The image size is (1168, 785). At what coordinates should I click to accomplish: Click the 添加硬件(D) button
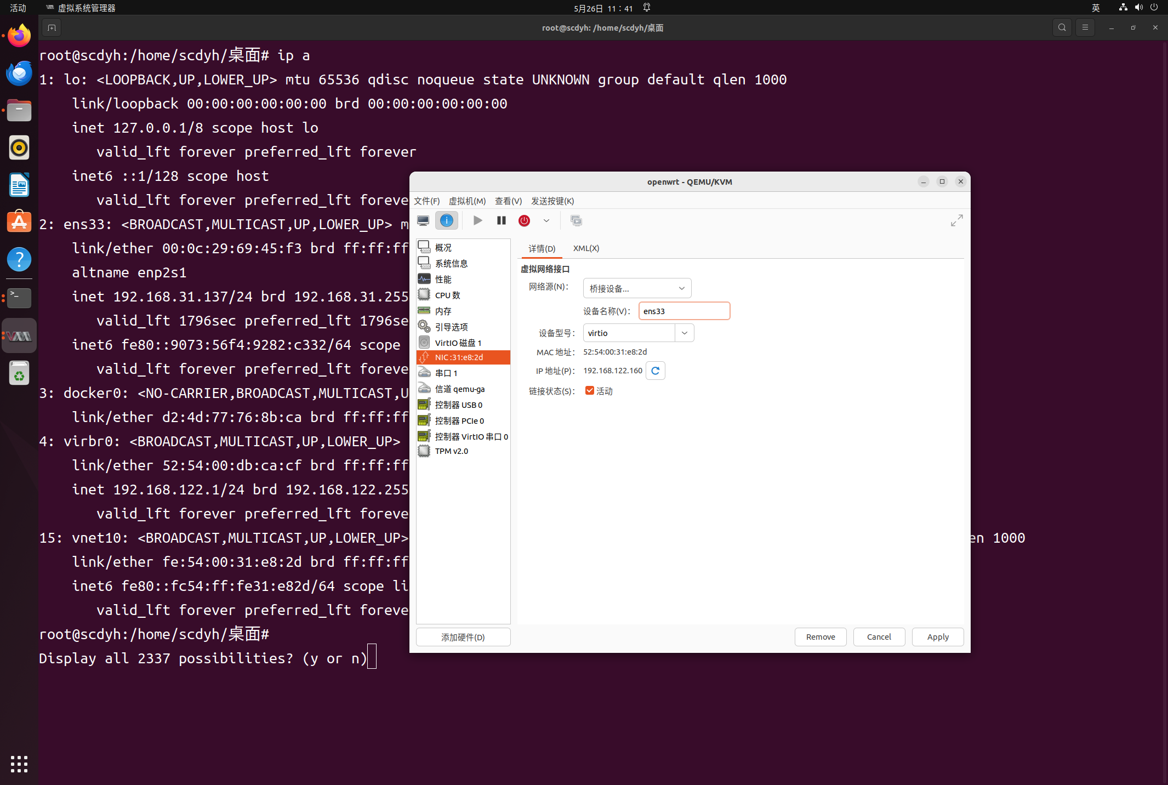click(x=463, y=637)
